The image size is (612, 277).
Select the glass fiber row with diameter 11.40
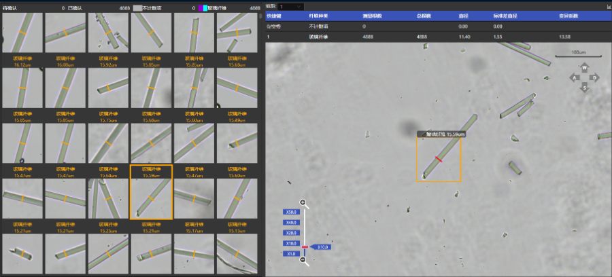click(x=439, y=37)
